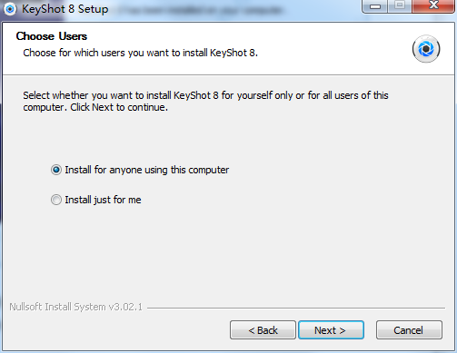
Task: Click the 'Select whether you want to install' paragraph
Action: pyautogui.click(x=205, y=101)
